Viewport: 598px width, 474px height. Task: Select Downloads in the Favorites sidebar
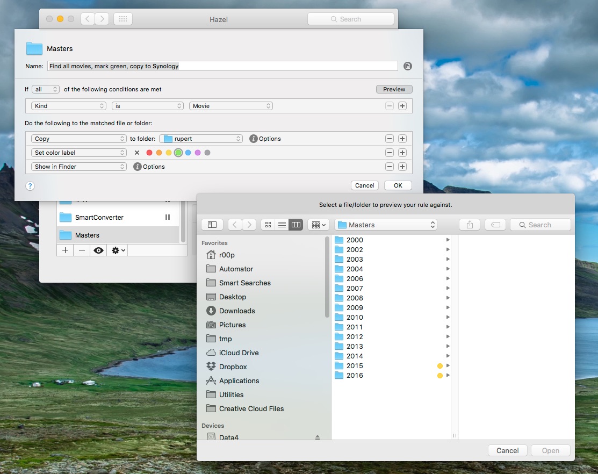click(x=236, y=311)
